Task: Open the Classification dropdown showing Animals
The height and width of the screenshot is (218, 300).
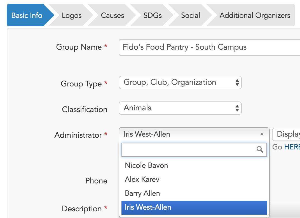Action: tap(180, 108)
